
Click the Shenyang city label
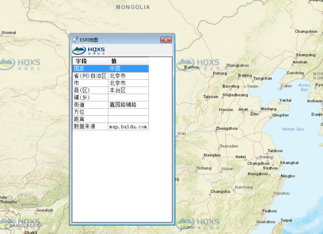pos(305,55)
